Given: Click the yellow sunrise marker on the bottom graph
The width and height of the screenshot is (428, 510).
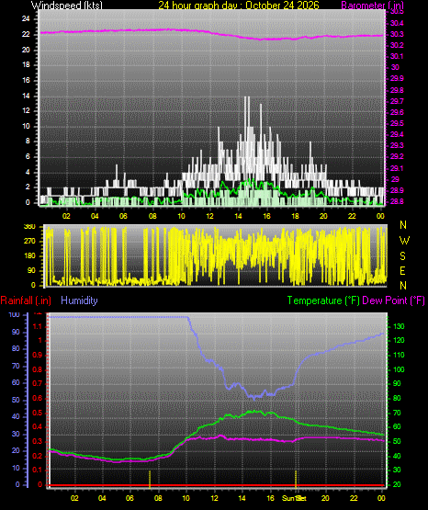Looking at the screenshot, I should 150,479.
